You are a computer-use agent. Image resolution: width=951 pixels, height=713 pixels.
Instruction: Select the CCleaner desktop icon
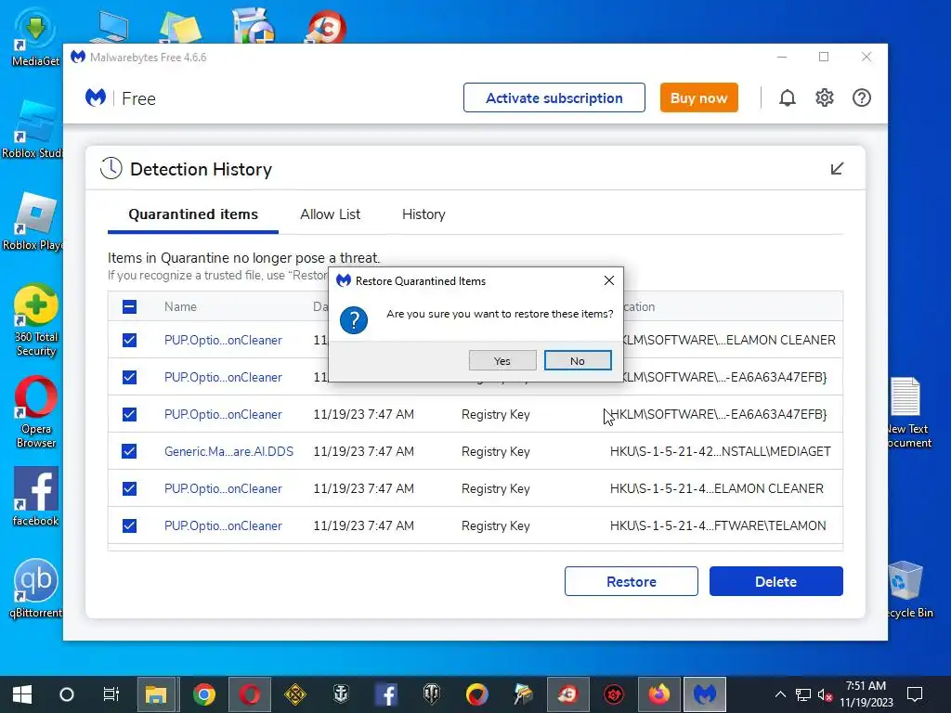click(x=325, y=25)
